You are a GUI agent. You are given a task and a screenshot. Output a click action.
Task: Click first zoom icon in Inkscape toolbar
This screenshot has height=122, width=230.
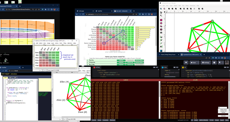click(x=161, y=9)
